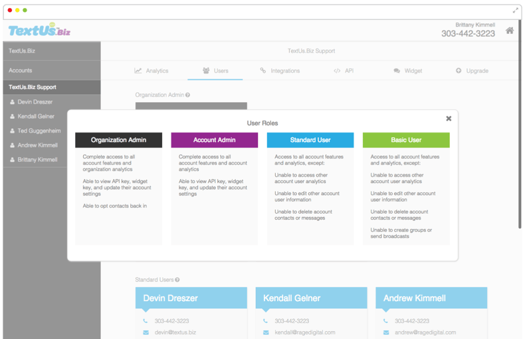Select the API tab
Screen dimensions: 525x339
(x=344, y=70)
